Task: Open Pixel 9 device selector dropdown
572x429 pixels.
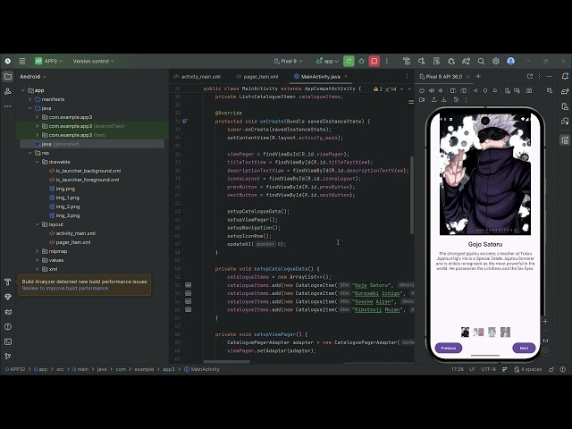Action: [288, 62]
